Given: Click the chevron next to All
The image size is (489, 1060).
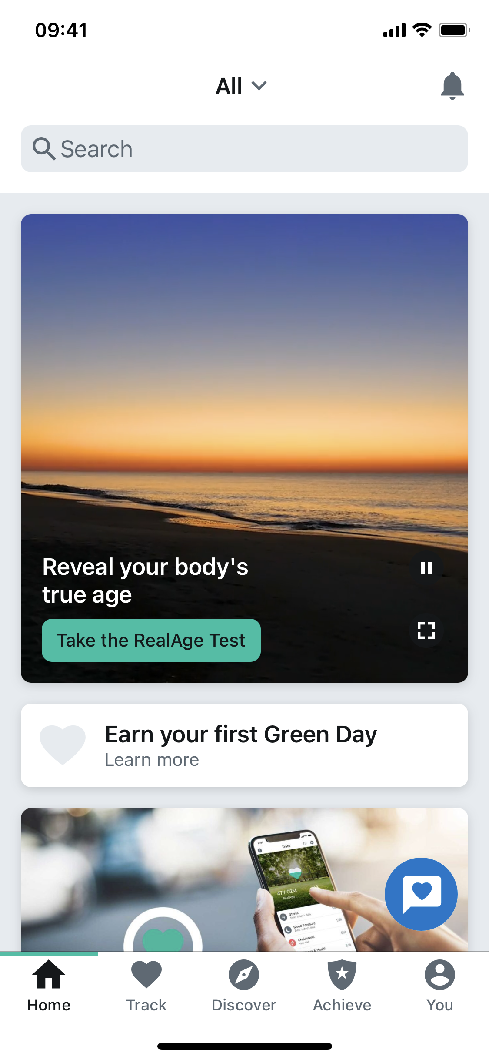Looking at the screenshot, I should tap(259, 86).
